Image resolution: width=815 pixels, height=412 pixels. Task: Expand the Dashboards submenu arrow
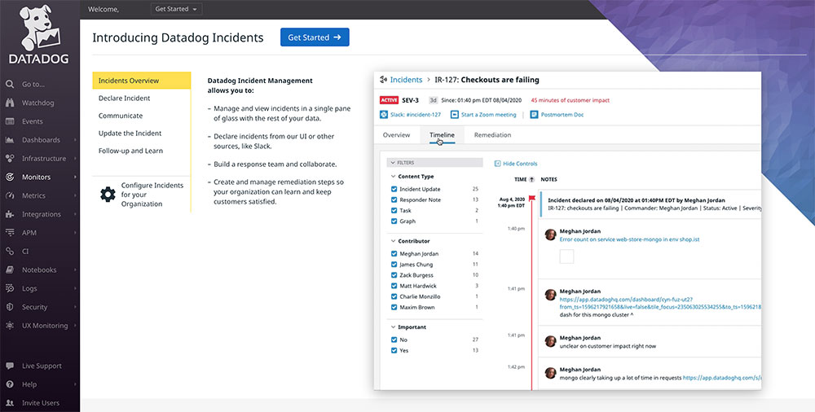click(75, 140)
